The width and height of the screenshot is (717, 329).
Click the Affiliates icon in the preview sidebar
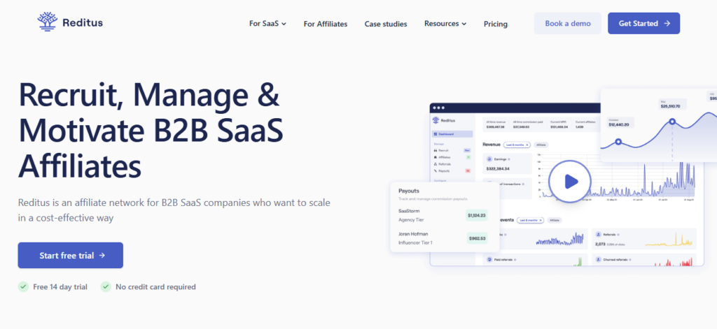pos(437,157)
